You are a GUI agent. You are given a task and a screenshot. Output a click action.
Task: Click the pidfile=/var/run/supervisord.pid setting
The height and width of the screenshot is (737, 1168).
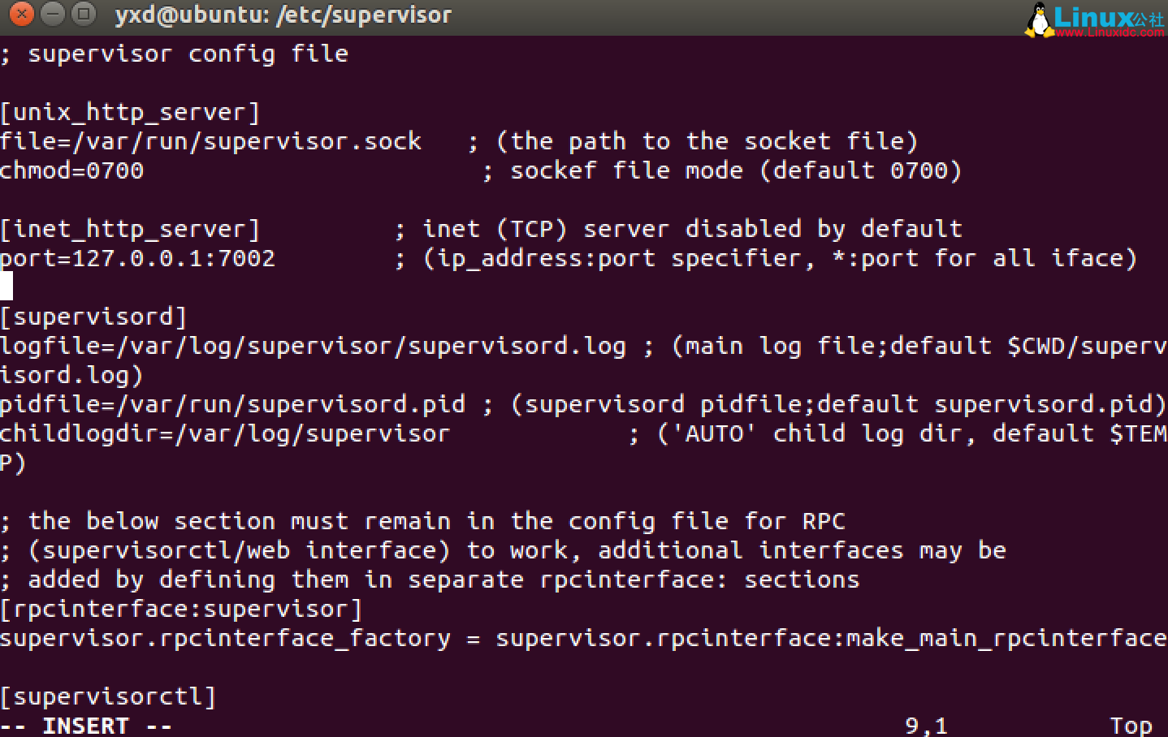tap(233, 404)
